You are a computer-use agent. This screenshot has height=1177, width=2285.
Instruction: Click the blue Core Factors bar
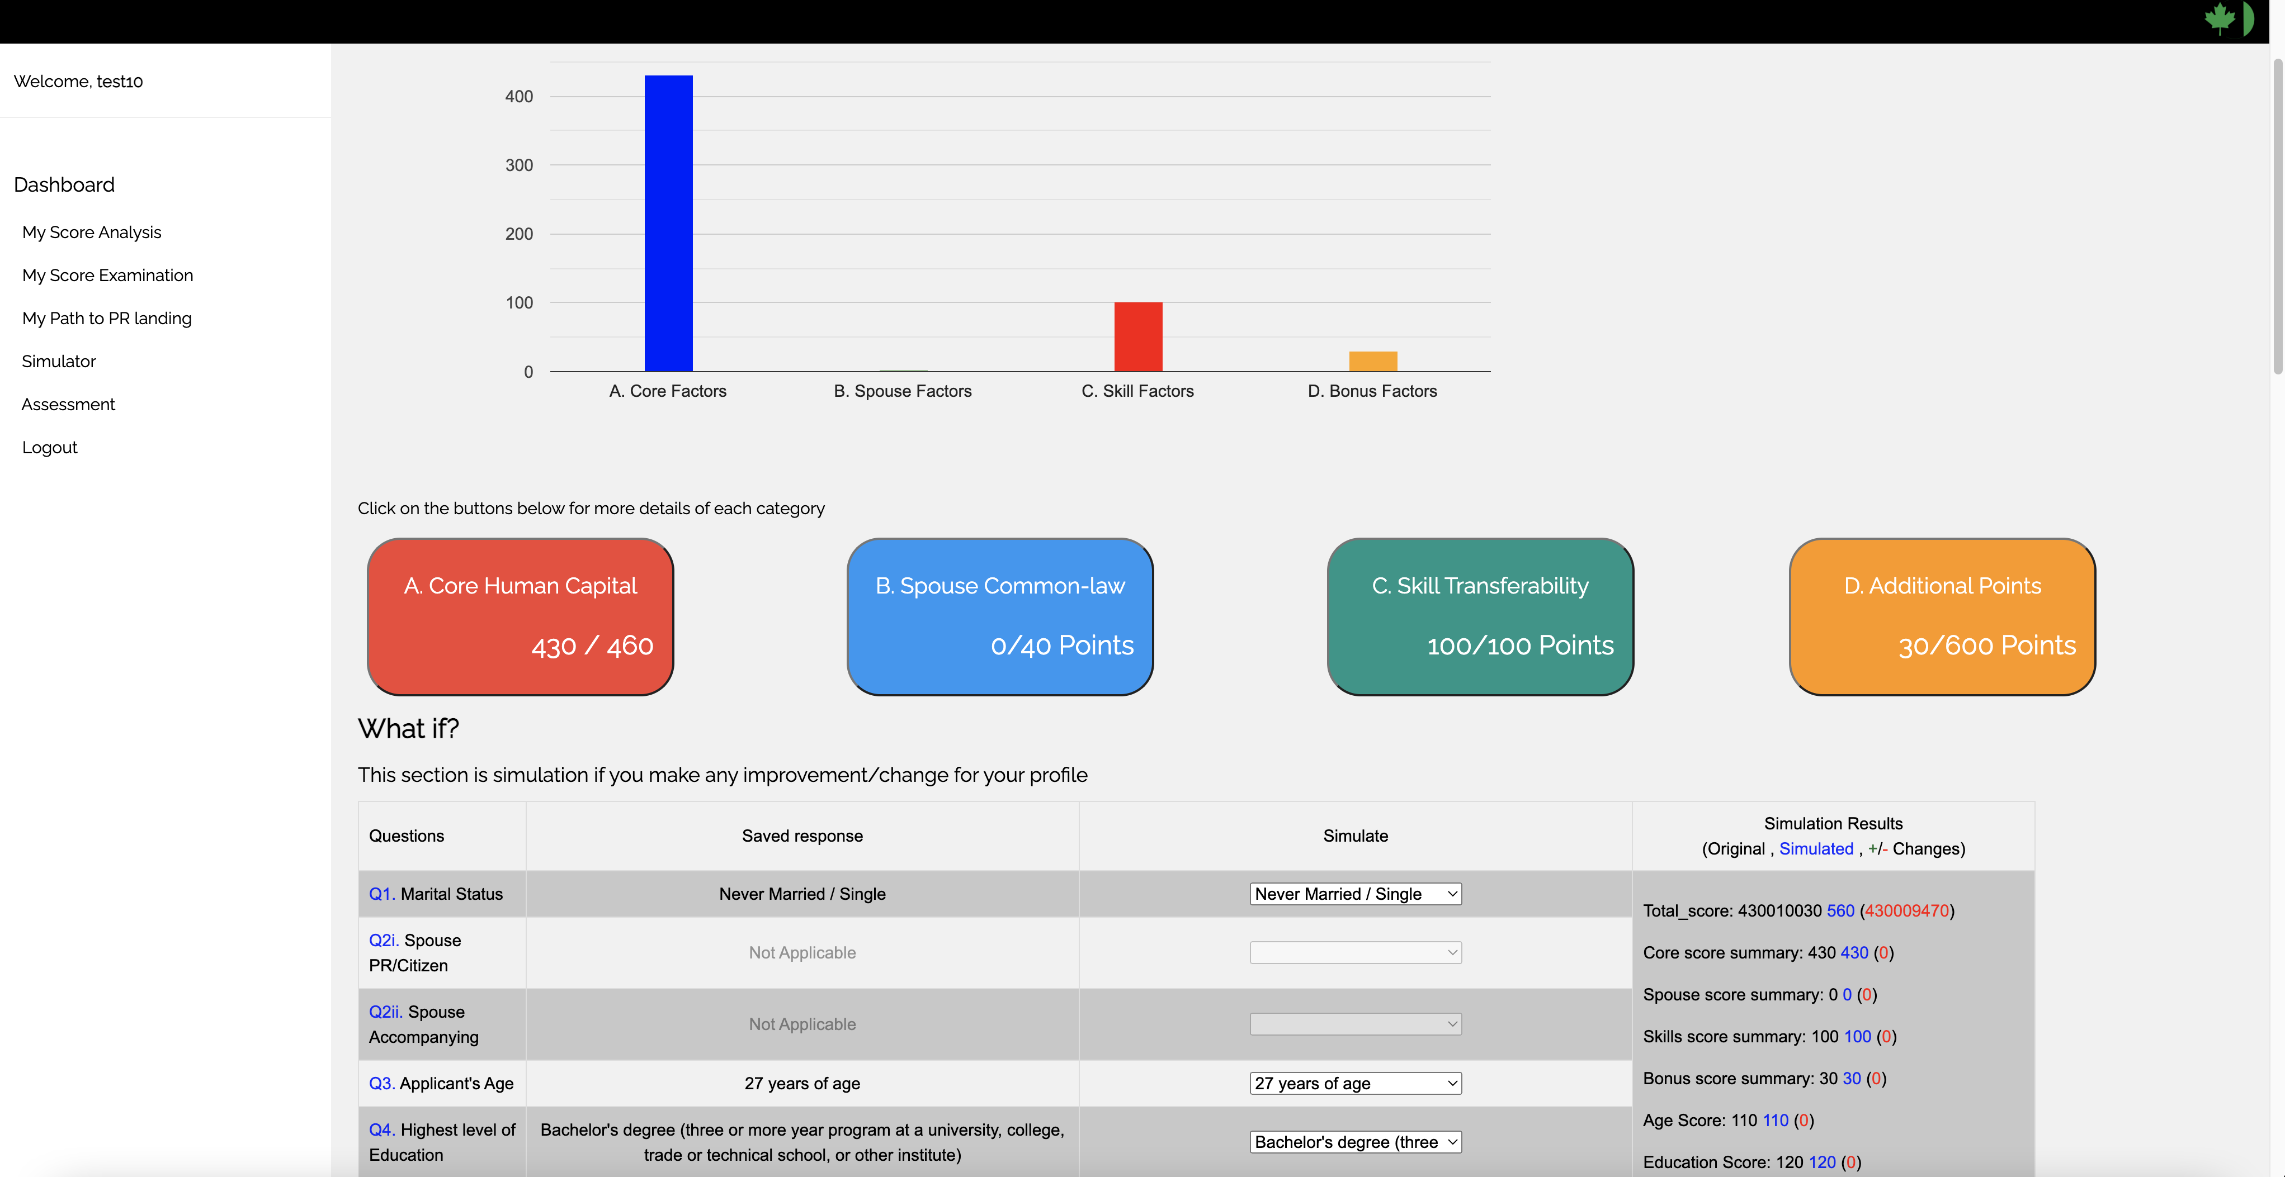click(668, 224)
